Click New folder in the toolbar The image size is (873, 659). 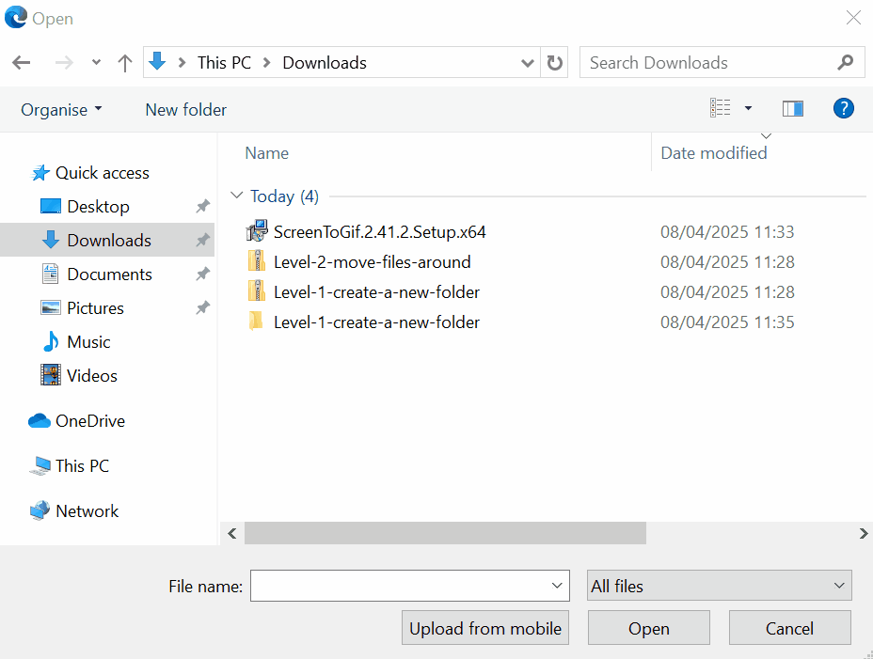185,110
